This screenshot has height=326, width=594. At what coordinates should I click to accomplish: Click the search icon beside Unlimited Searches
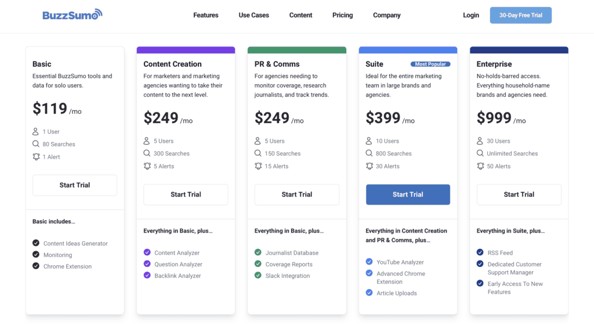(480, 154)
